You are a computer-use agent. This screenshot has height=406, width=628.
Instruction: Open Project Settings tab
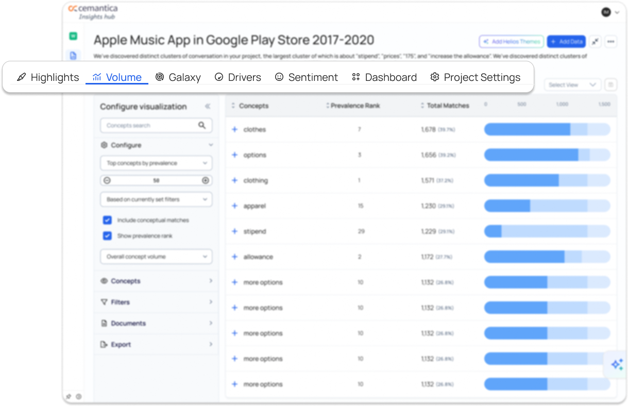pos(475,77)
